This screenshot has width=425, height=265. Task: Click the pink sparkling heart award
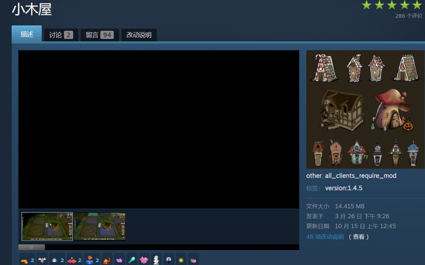(x=144, y=260)
